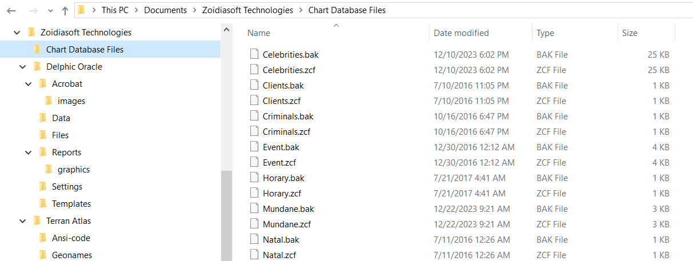Open the images folder in tree
Screen dimensions: 693x261
coord(71,101)
